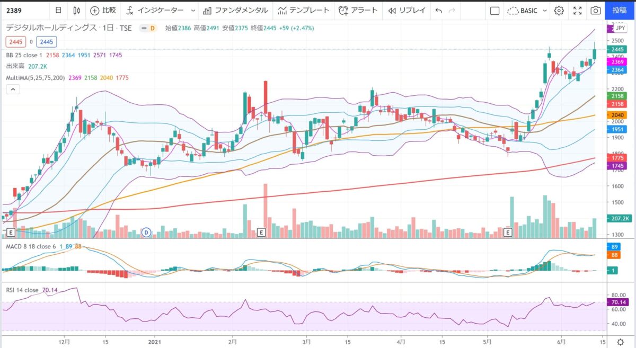
Task: Open chart settings gear icon
Action: [559, 10]
